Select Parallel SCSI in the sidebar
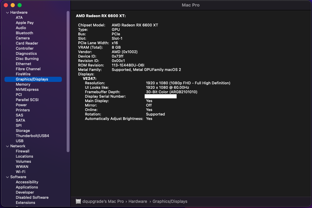 27,100
